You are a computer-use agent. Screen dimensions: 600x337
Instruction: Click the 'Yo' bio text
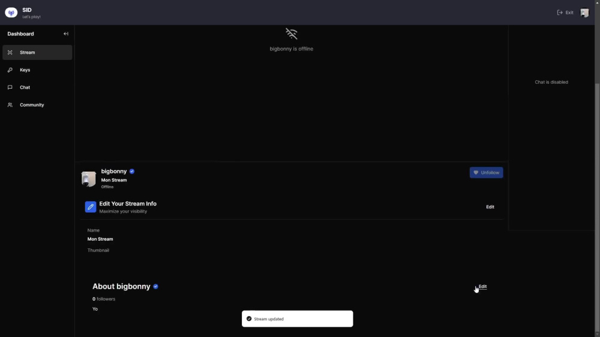click(95, 309)
